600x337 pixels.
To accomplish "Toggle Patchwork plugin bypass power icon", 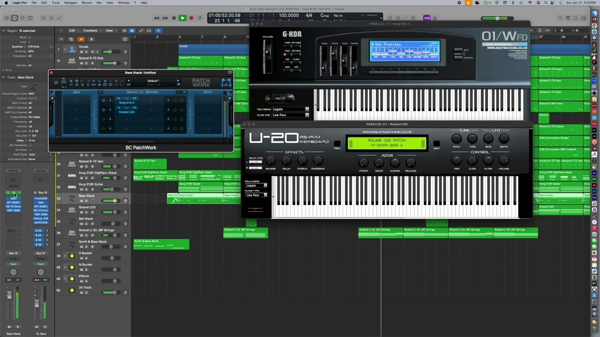I will 56,83.
